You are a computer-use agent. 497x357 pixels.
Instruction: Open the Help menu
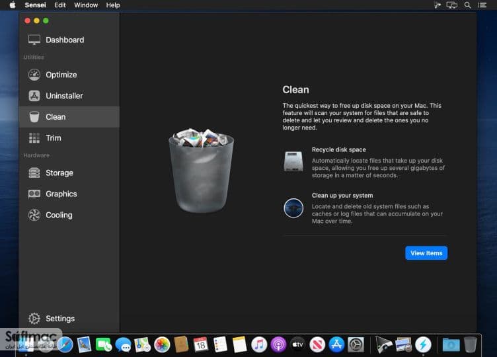click(x=113, y=5)
